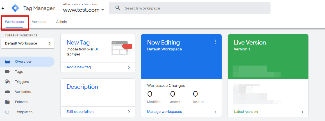
Task: Click the Version 1 text
Action: pyautogui.click(x=242, y=49)
